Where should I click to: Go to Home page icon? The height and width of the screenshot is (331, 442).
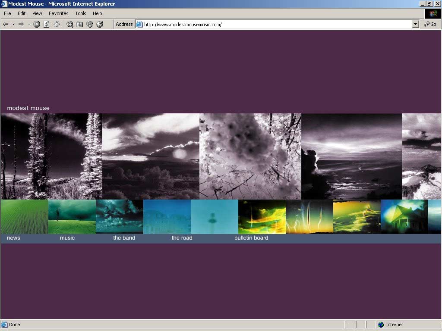coord(57,25)
